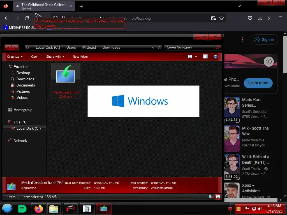
Task: Click the network tray icon
Action: point(254,209)
